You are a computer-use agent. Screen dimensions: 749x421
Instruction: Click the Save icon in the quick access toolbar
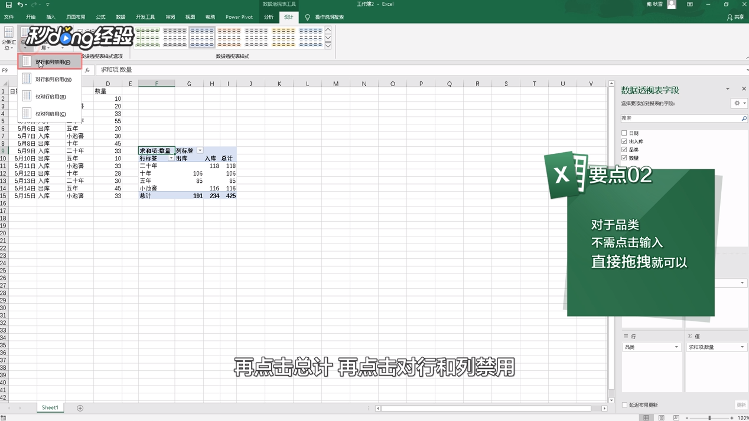[x=8, y=5]
